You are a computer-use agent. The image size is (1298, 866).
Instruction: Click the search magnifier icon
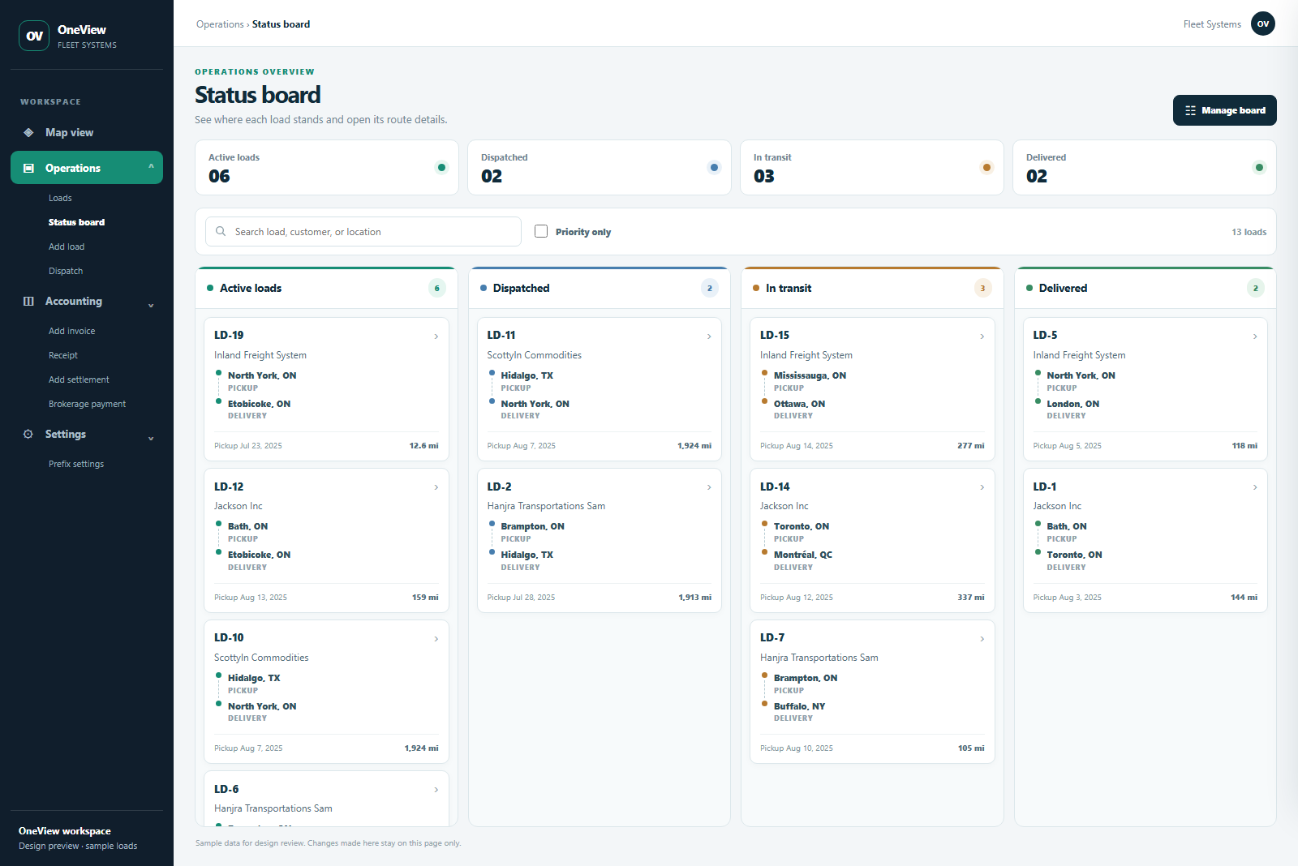(x=221, y=231)
